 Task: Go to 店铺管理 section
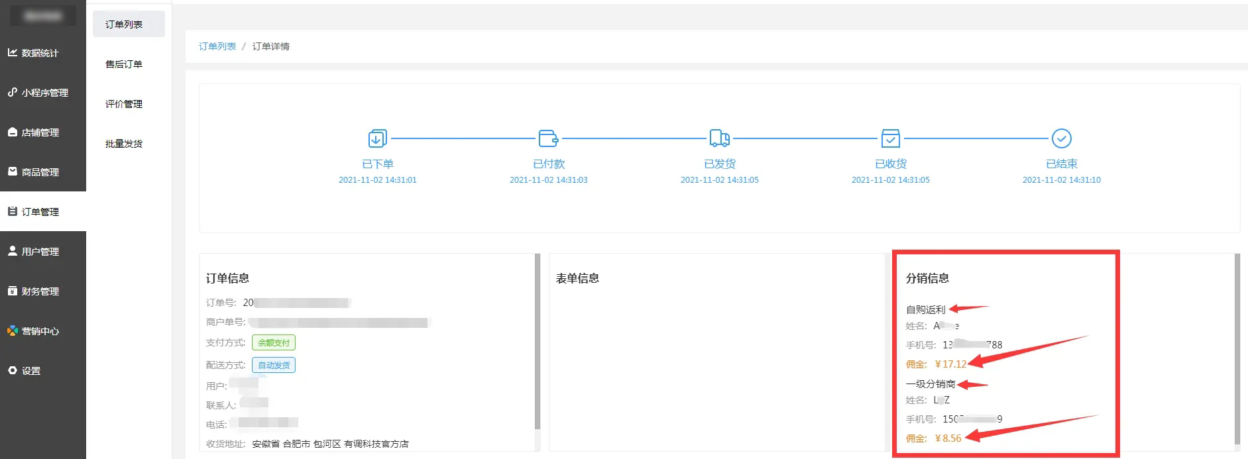(x=43, y=132)
